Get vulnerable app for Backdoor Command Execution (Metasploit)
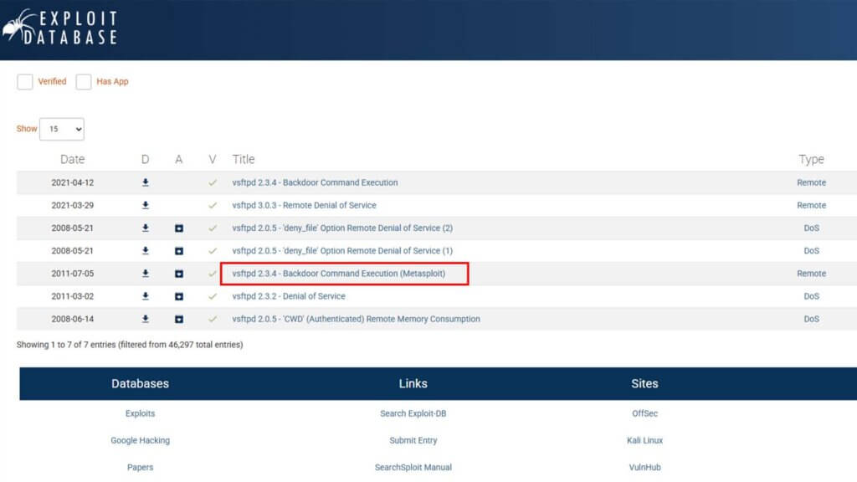 tap(179, 274)
